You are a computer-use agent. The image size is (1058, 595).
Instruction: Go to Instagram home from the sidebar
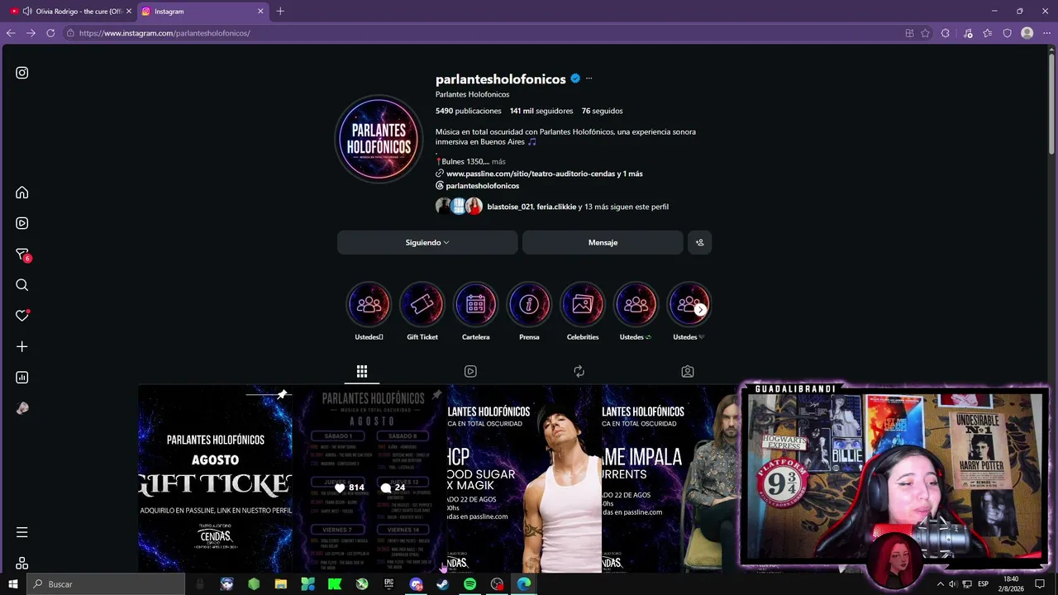22,193
